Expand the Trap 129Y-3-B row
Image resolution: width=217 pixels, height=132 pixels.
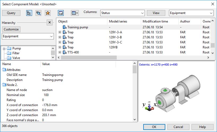tap(60, 37)
